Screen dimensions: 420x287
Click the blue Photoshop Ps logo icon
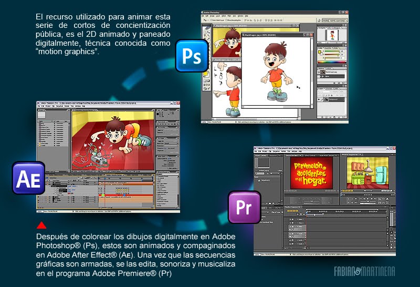(192, 56)
